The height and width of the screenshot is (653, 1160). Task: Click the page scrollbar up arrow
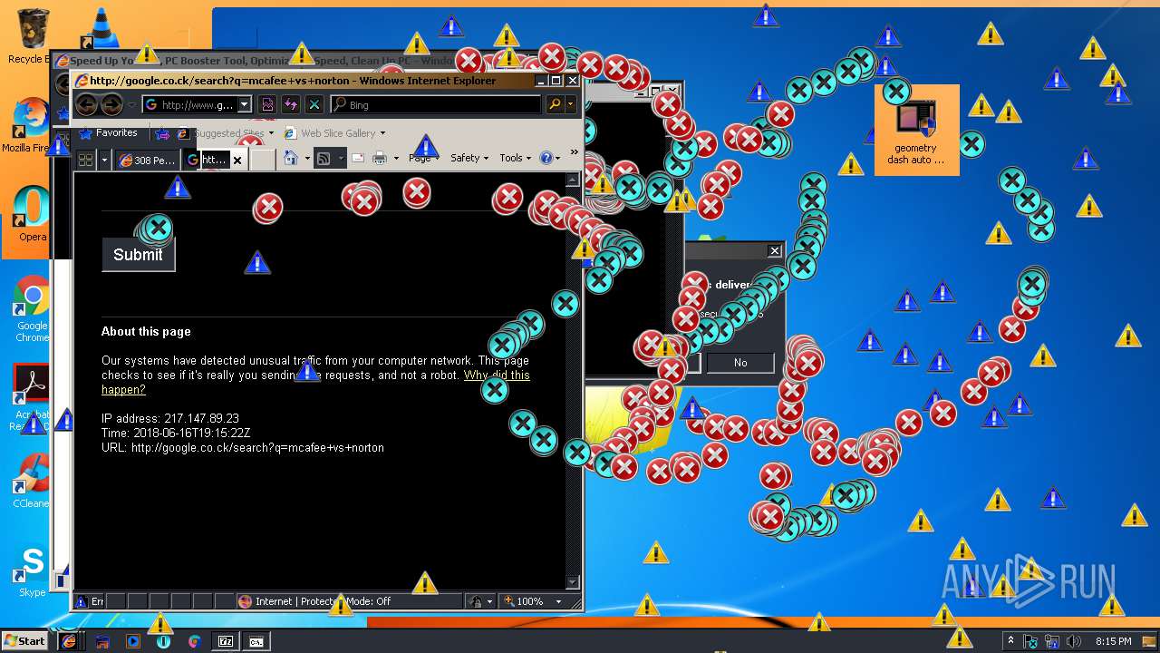[x=572, y=180]
